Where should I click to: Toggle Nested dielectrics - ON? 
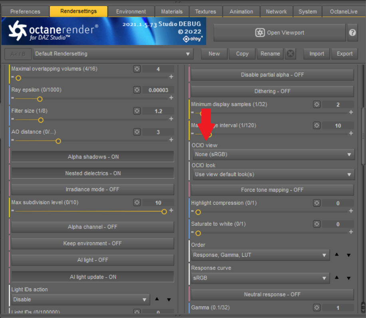93,173
